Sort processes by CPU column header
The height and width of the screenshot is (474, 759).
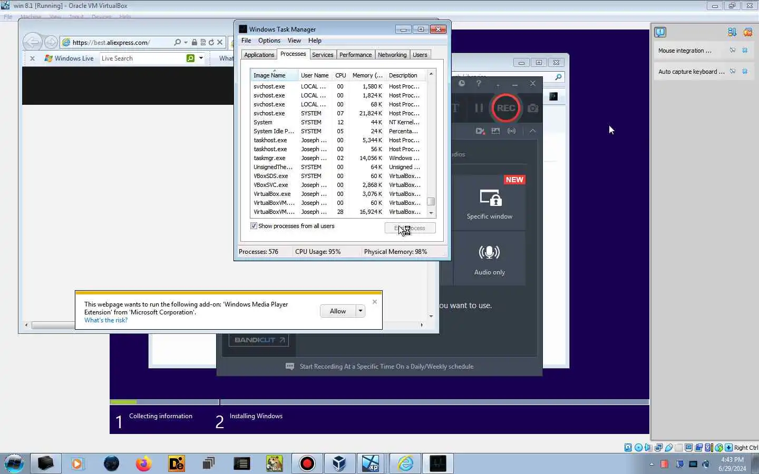click(340, 75)
